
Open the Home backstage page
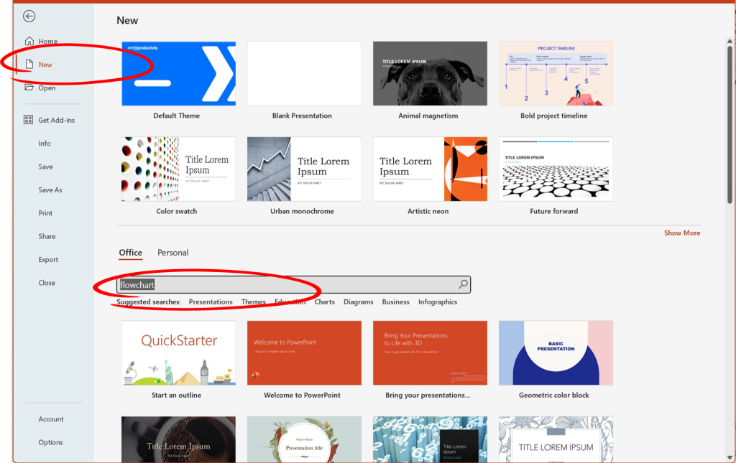click(48, 41)
